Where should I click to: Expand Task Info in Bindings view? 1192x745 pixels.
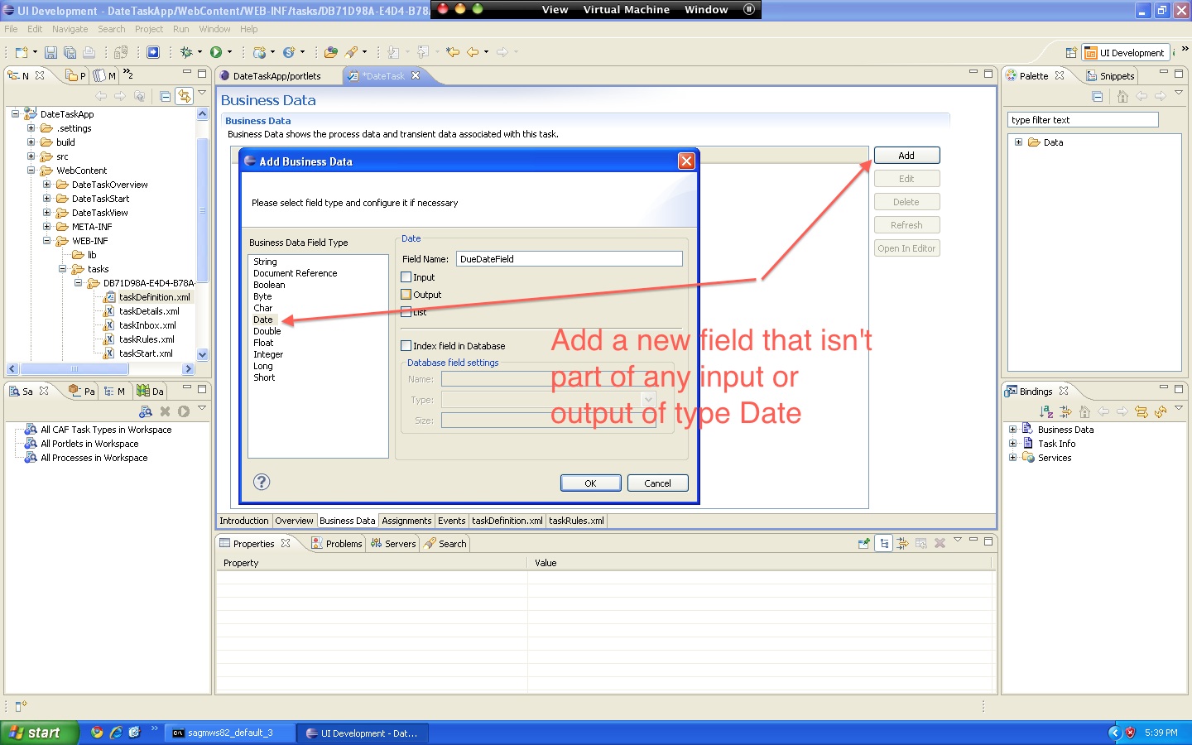[1012, 444]
